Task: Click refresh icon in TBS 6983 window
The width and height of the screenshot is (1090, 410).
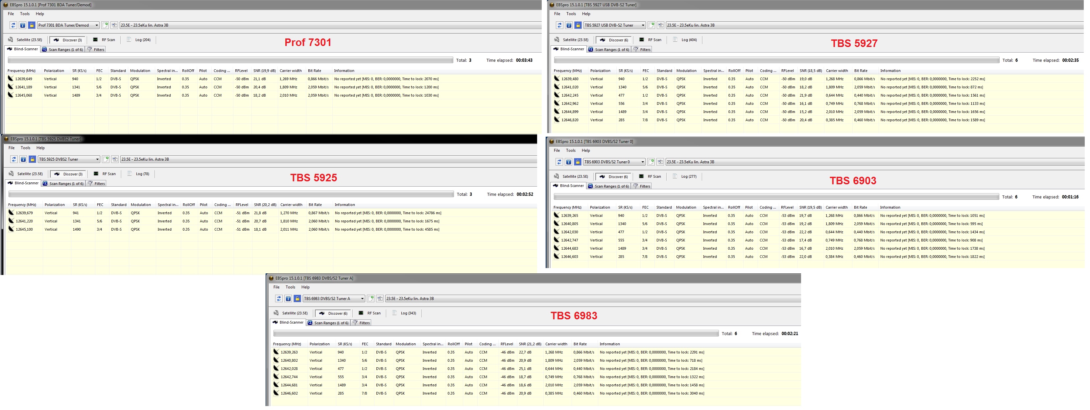Action: tap(279, 299)
